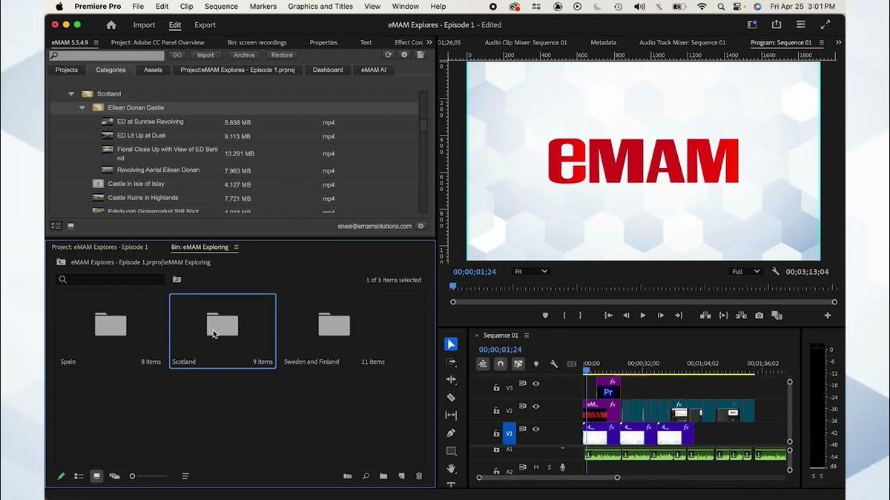Click Mark In bracket button
This screenshot has width=890, height=500.
pyautogui.click(x=564, y=315)
